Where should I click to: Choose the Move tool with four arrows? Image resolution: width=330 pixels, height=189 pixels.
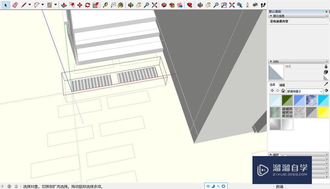point(80,5)
